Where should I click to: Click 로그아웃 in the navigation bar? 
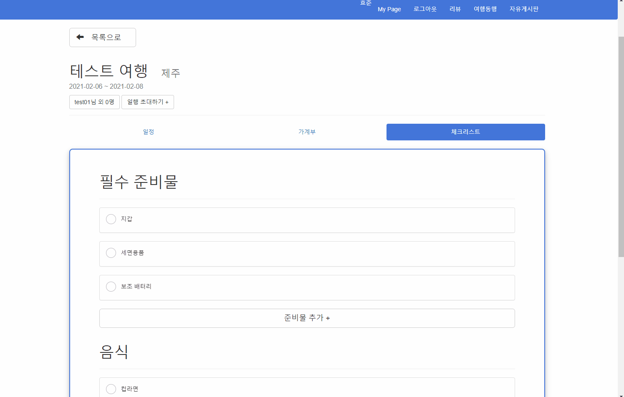click(x=425, y=9)
